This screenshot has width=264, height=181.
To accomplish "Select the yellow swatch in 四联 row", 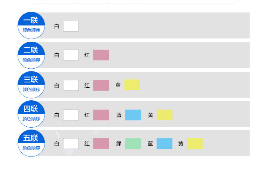I will [164, 115].
